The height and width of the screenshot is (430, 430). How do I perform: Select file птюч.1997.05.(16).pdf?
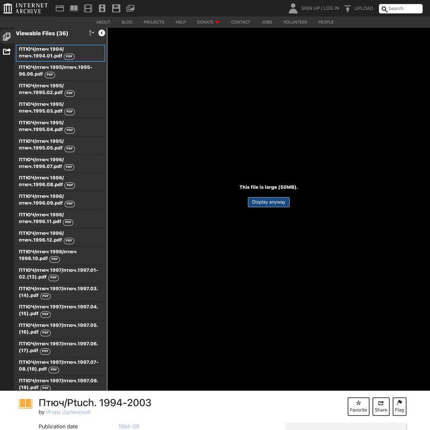click(60, 329)
